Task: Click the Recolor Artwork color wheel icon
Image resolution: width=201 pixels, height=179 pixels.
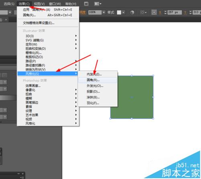Action: pos(132,12)
